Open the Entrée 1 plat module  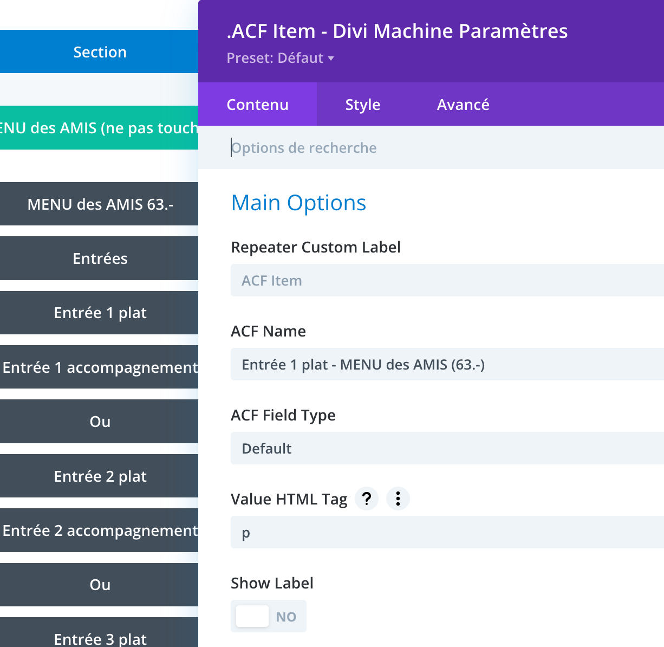point(100,313)
